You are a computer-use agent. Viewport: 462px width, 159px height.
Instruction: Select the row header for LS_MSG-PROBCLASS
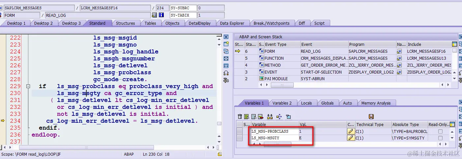click(x=239, y=131)
